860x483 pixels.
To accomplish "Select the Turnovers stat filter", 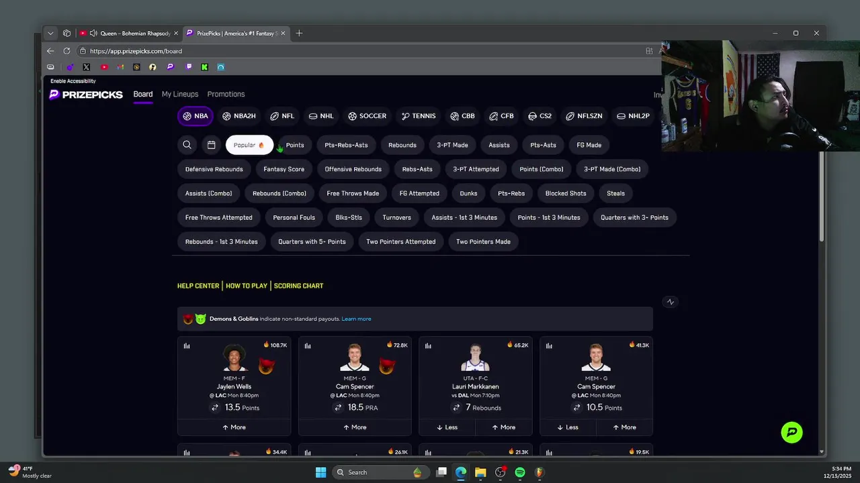I will 396,217.
